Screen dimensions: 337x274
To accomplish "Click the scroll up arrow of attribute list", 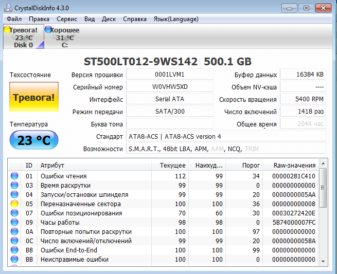I will 323,164.
